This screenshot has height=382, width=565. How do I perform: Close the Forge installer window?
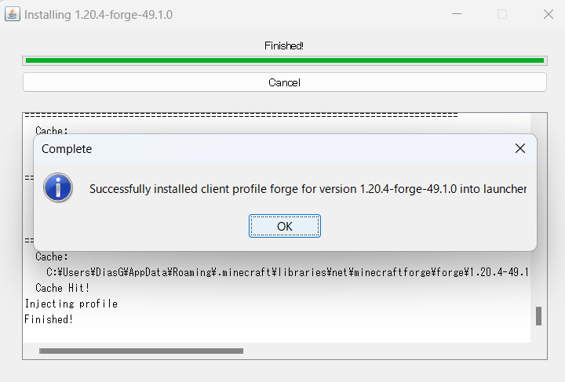(548, 14)
